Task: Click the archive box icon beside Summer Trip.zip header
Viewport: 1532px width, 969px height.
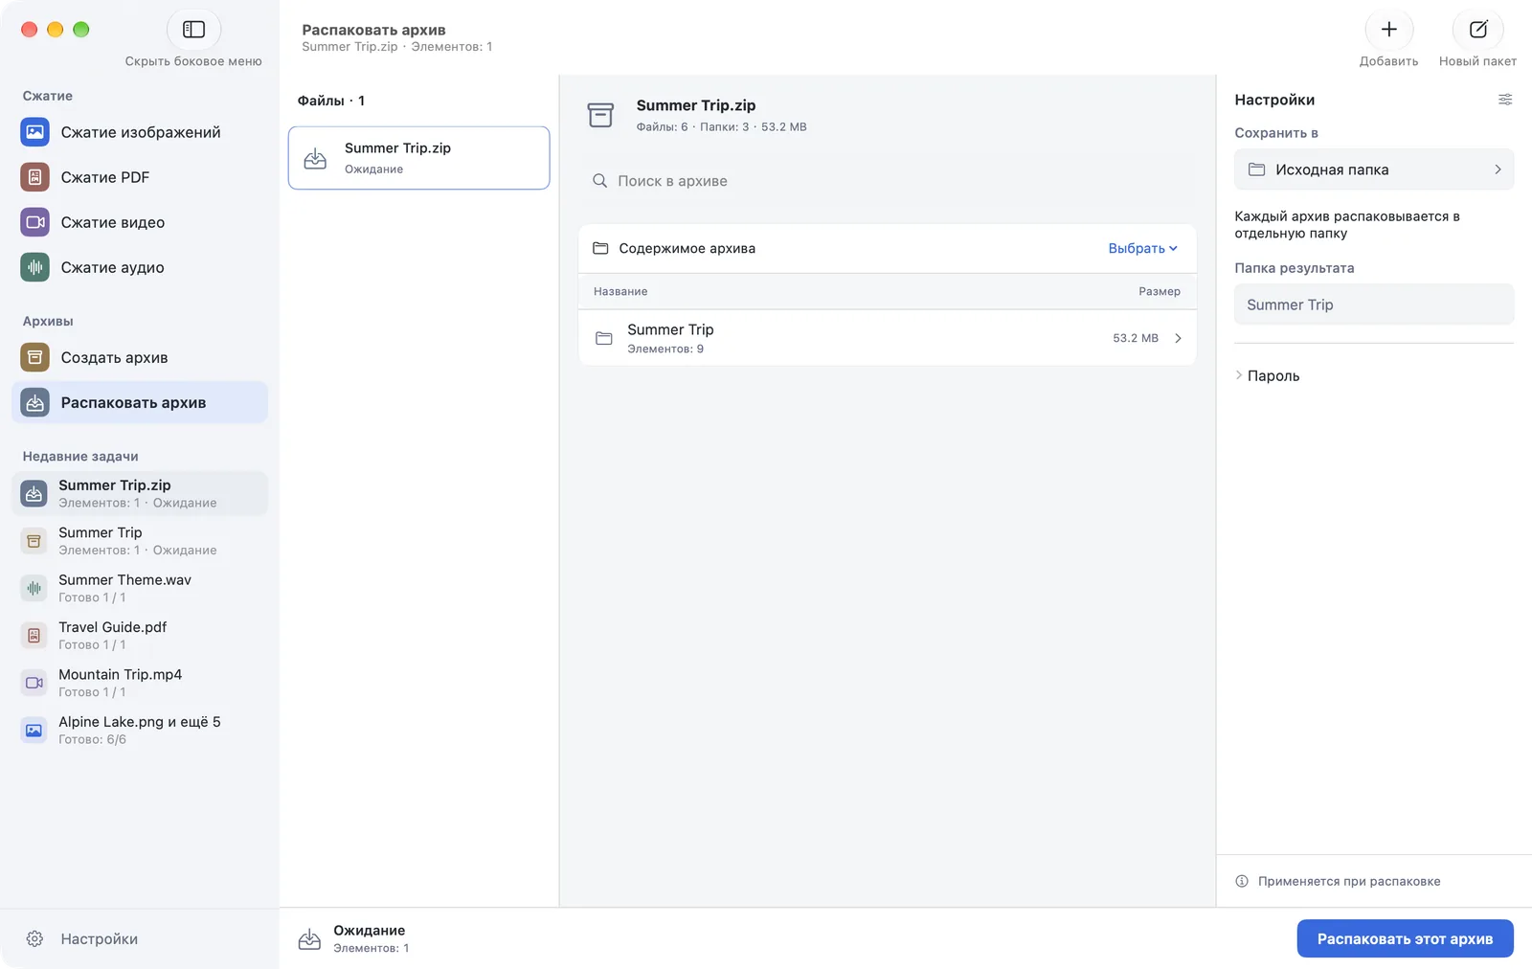Action: [x=600, y=115]
